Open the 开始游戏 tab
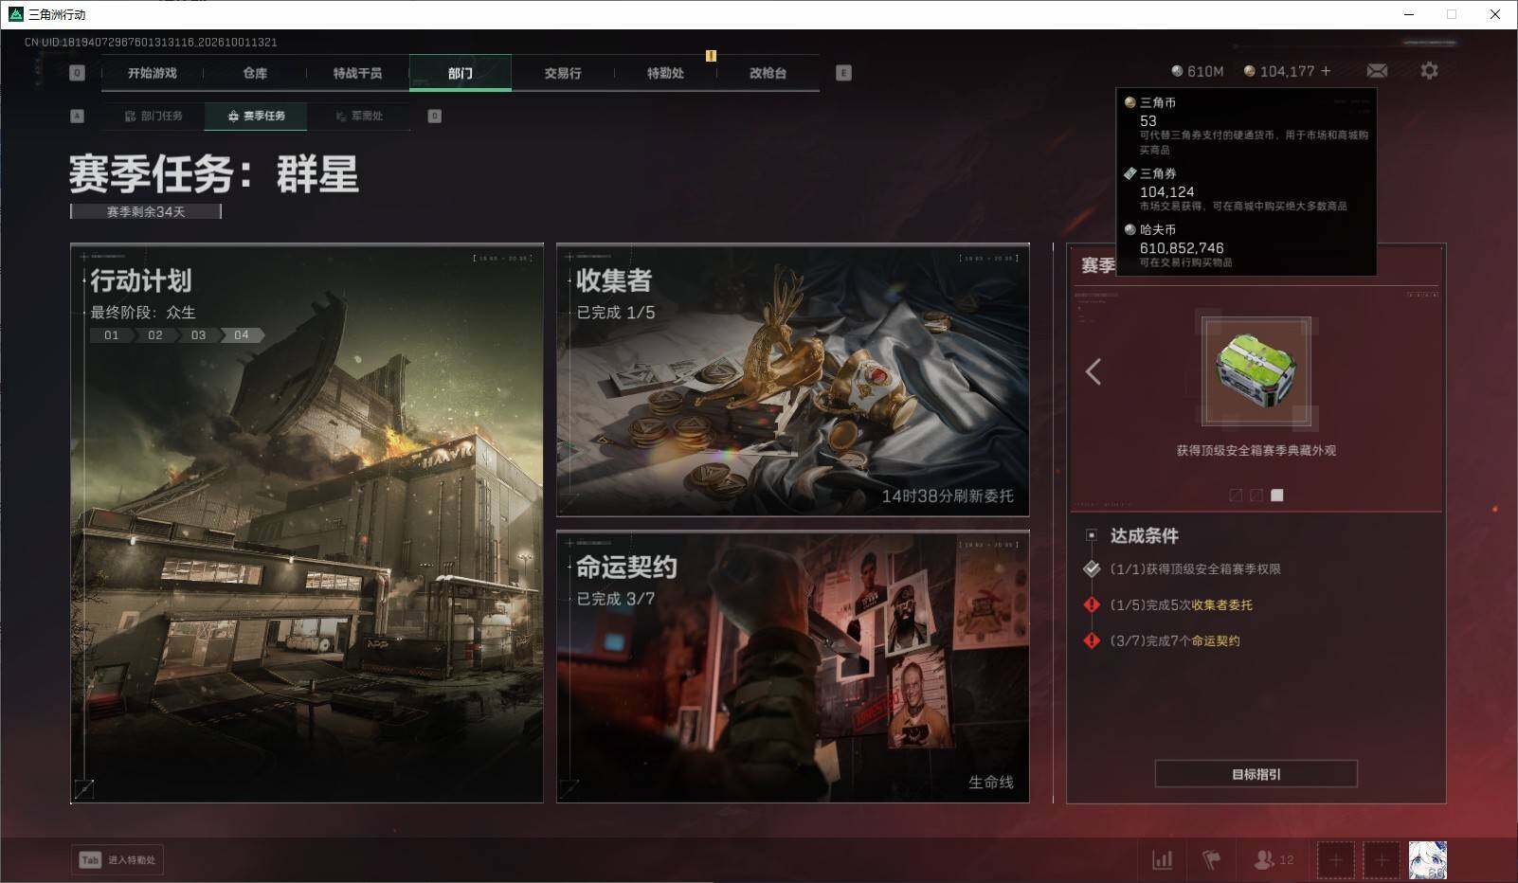This screenshot has height=883, width=1518. pos(153,73)
